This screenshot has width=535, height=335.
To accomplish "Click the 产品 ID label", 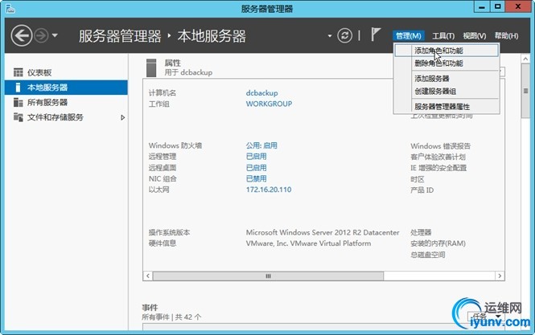I will (422, 190).
